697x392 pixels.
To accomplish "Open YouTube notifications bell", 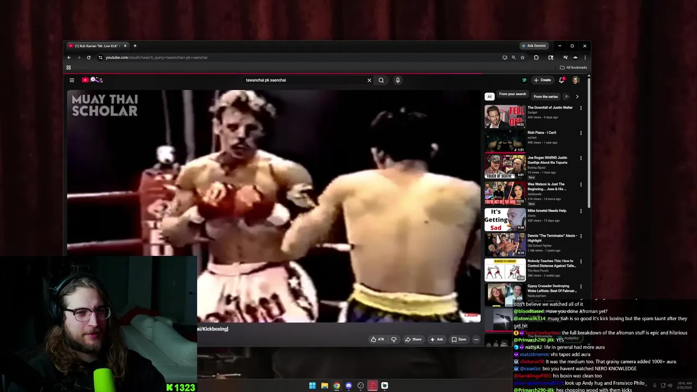I will coord(561,80).
